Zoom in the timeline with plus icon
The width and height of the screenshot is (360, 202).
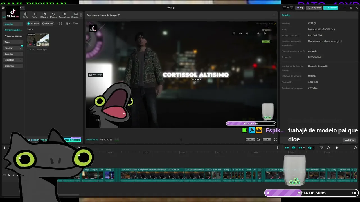click(x=355, y=148)
